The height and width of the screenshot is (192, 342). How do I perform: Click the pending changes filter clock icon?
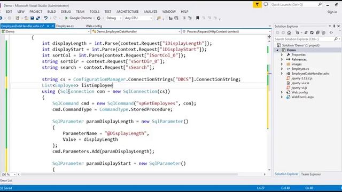click(298, 33)
